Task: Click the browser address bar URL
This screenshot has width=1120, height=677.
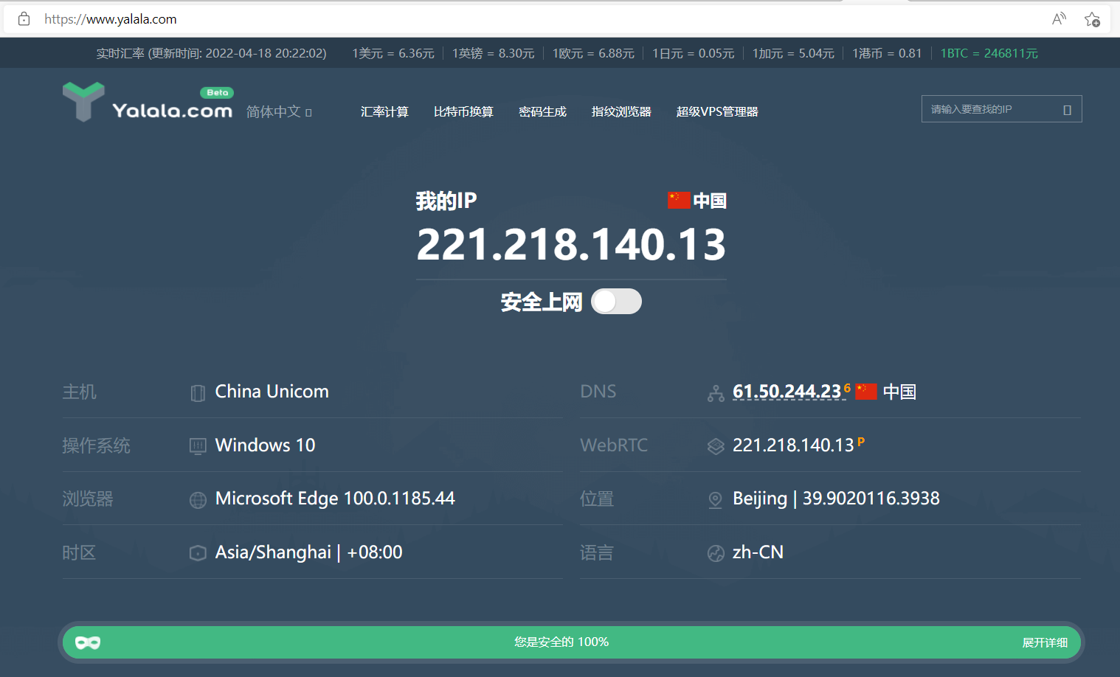Action: point(111,19)
